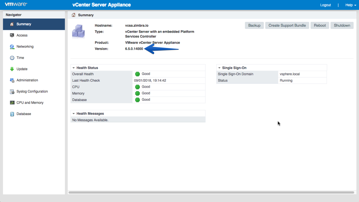The width and height of the screenshot is (359, 202).
Task: Click the green Update arrow icon
Action: (12, 69)
